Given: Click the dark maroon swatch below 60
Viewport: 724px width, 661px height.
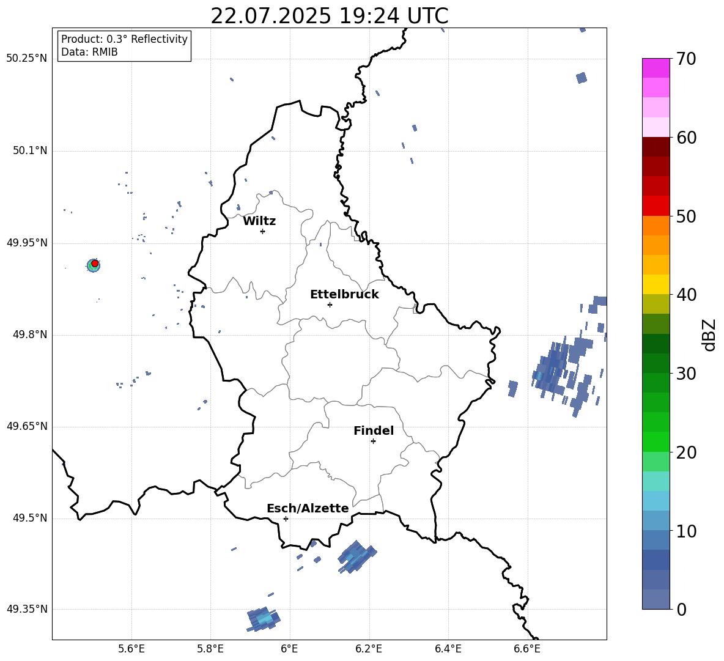Looking at the screenshot, I should (656, 147).
